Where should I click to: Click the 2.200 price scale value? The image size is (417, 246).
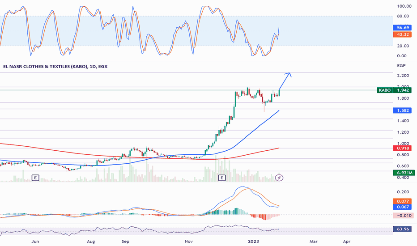pos(403,76)
